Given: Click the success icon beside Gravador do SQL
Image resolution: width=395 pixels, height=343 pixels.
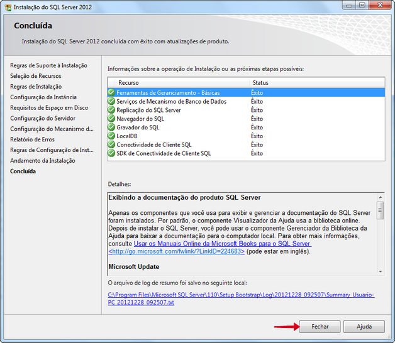Looking at the screenshot, I should pyautogui.click(x=111, y=128).
